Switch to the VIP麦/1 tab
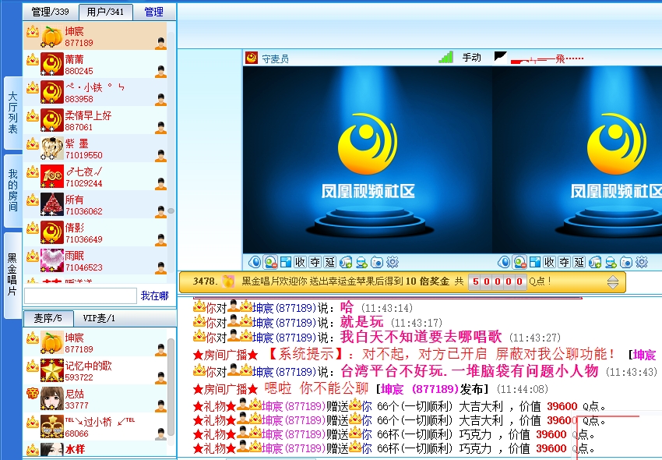Screen dimensions: 662x460 100,318
